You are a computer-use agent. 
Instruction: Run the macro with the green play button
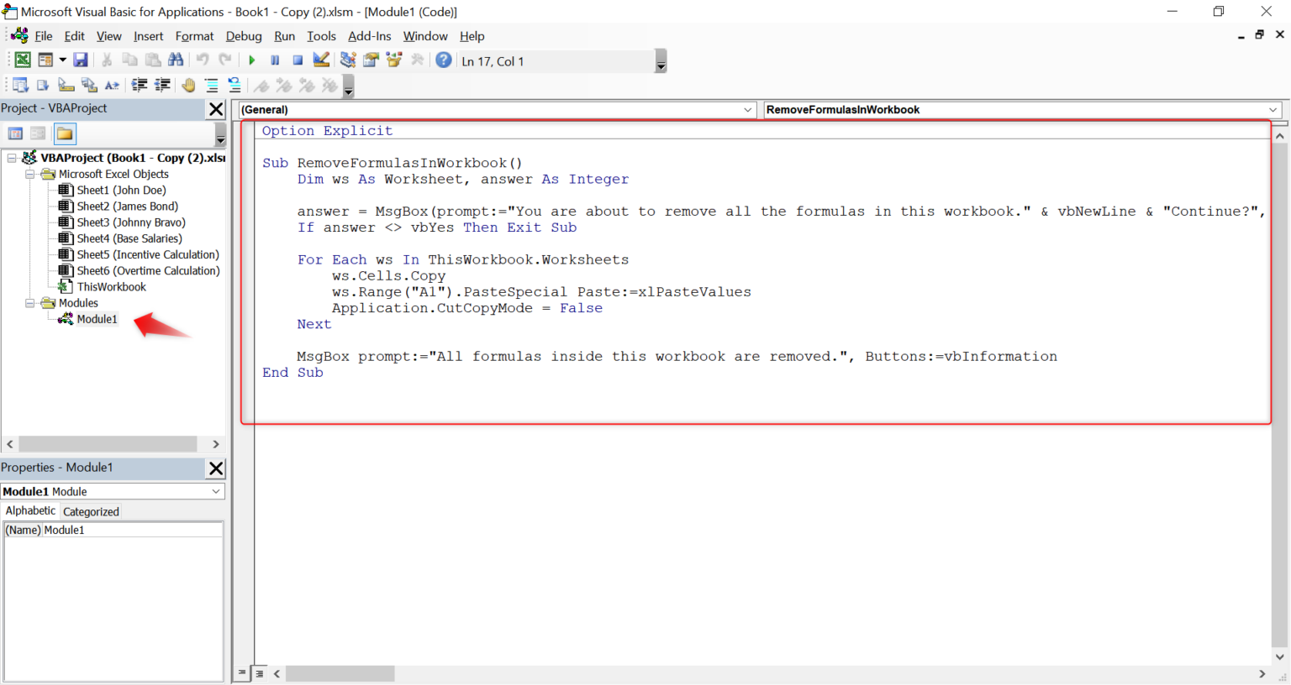pyautogui.click(x=251, y=60)
